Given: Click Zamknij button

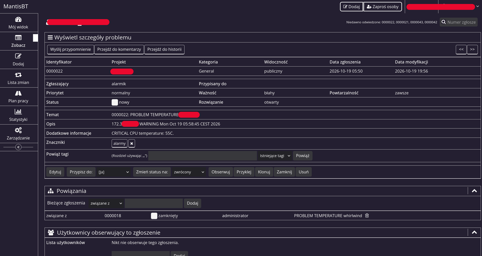Looking at the screenshot, I should pos(284,172).
